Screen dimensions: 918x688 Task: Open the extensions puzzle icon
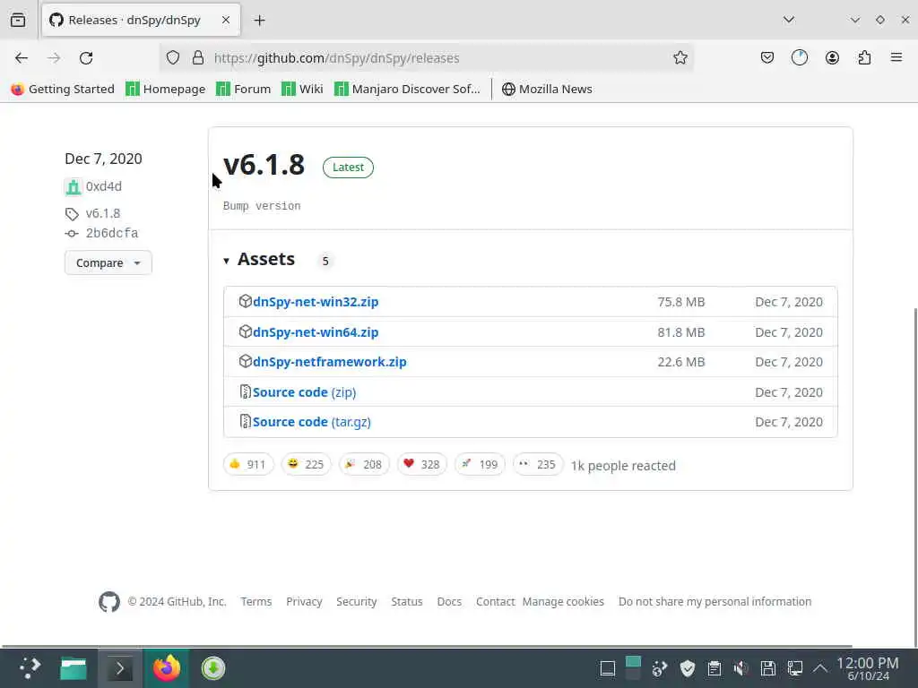864,57
